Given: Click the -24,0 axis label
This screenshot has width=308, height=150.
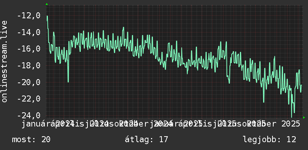Looking at the screenshot, I should click(x=29, y=116).
